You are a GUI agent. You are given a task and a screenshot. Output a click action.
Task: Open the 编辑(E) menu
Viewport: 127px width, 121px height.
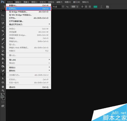[18, 2]
